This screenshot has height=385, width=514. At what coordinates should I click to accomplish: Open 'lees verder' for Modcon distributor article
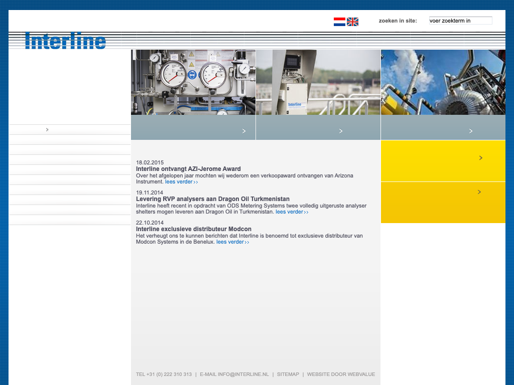coord(232,242)
